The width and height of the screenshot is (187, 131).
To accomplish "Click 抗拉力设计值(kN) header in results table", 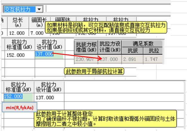I will [x=110, y=47].
